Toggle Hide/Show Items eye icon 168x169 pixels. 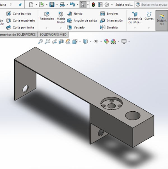point(96,42)
